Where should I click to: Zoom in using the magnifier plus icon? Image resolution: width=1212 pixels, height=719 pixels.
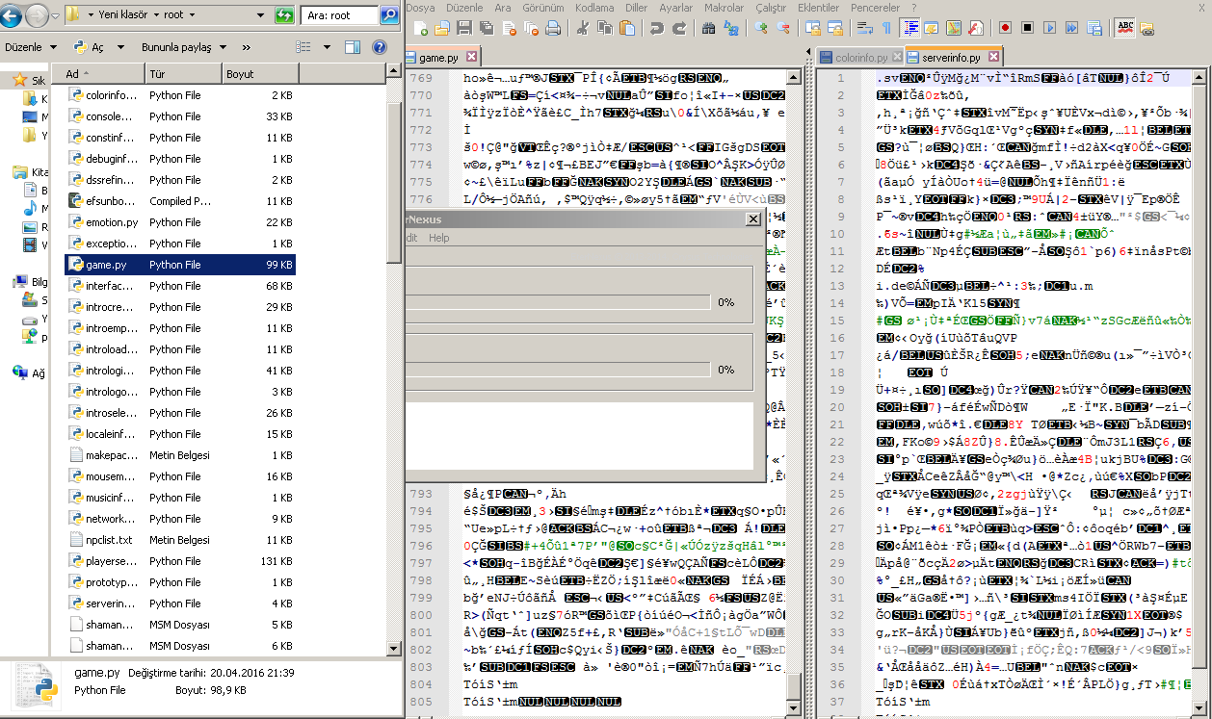pos(761,29)
